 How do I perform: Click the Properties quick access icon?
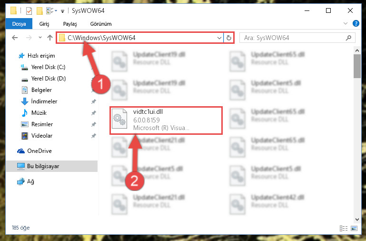29,11
